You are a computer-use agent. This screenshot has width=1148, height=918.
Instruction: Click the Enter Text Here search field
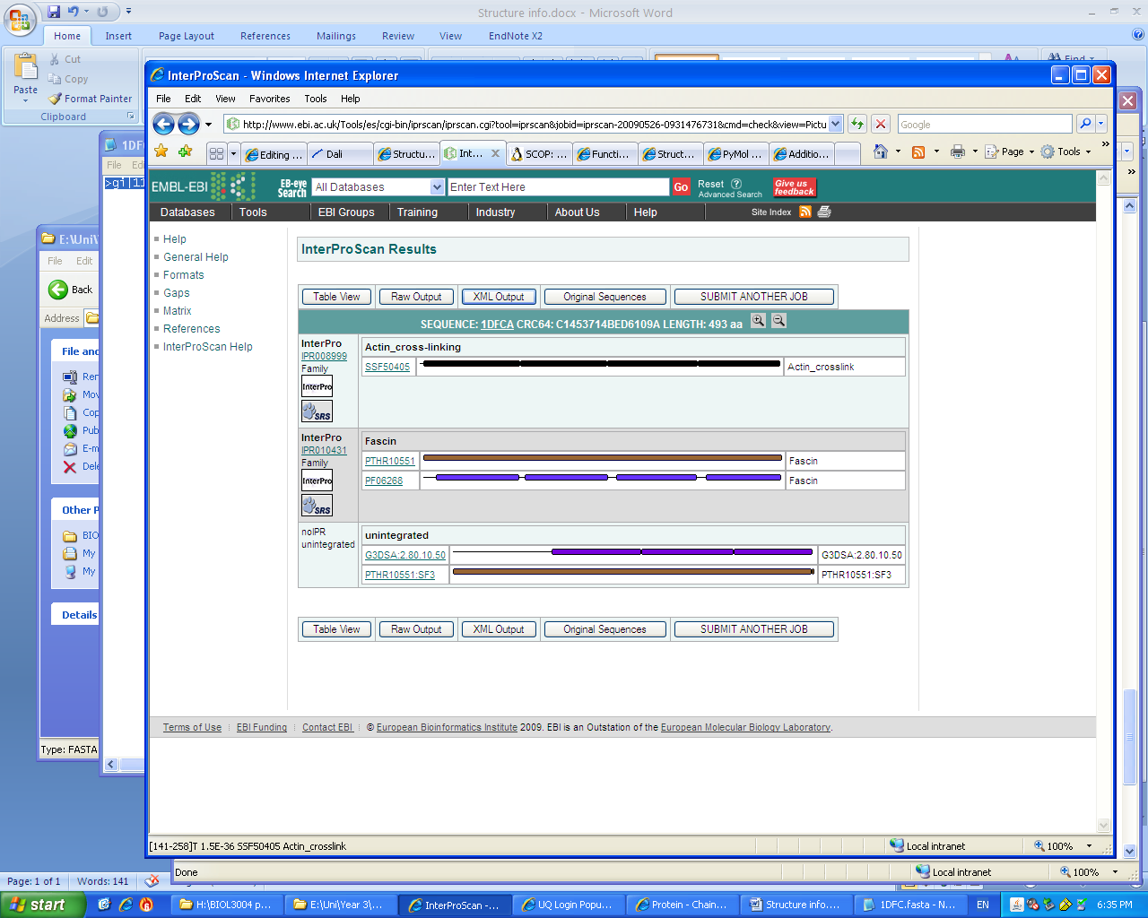pyautogui.click(x=559, y=186)
